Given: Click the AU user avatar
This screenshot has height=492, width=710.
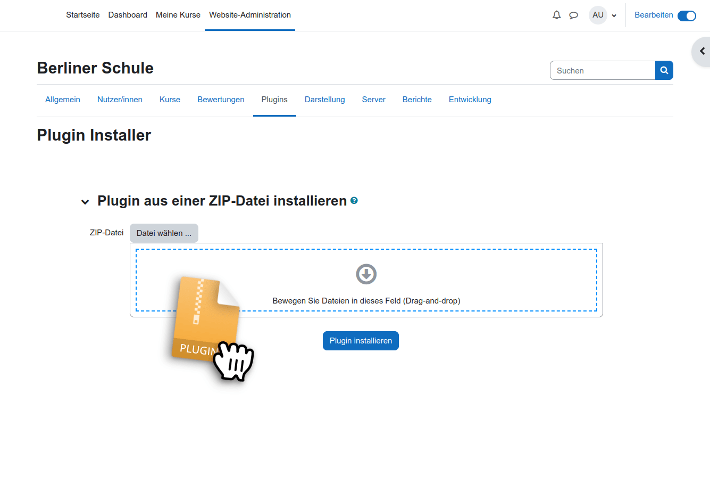Looking at the screenshot, I should click(x=598, y=15).
